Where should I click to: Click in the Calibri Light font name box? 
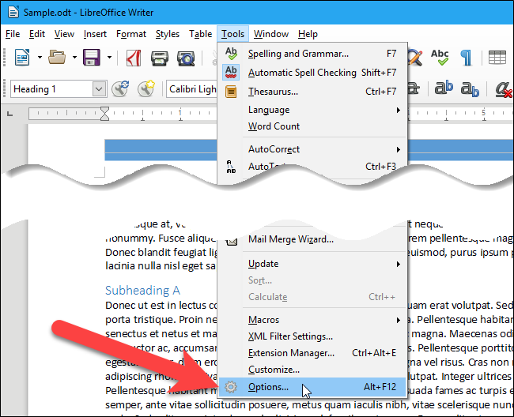click(192, 89)
